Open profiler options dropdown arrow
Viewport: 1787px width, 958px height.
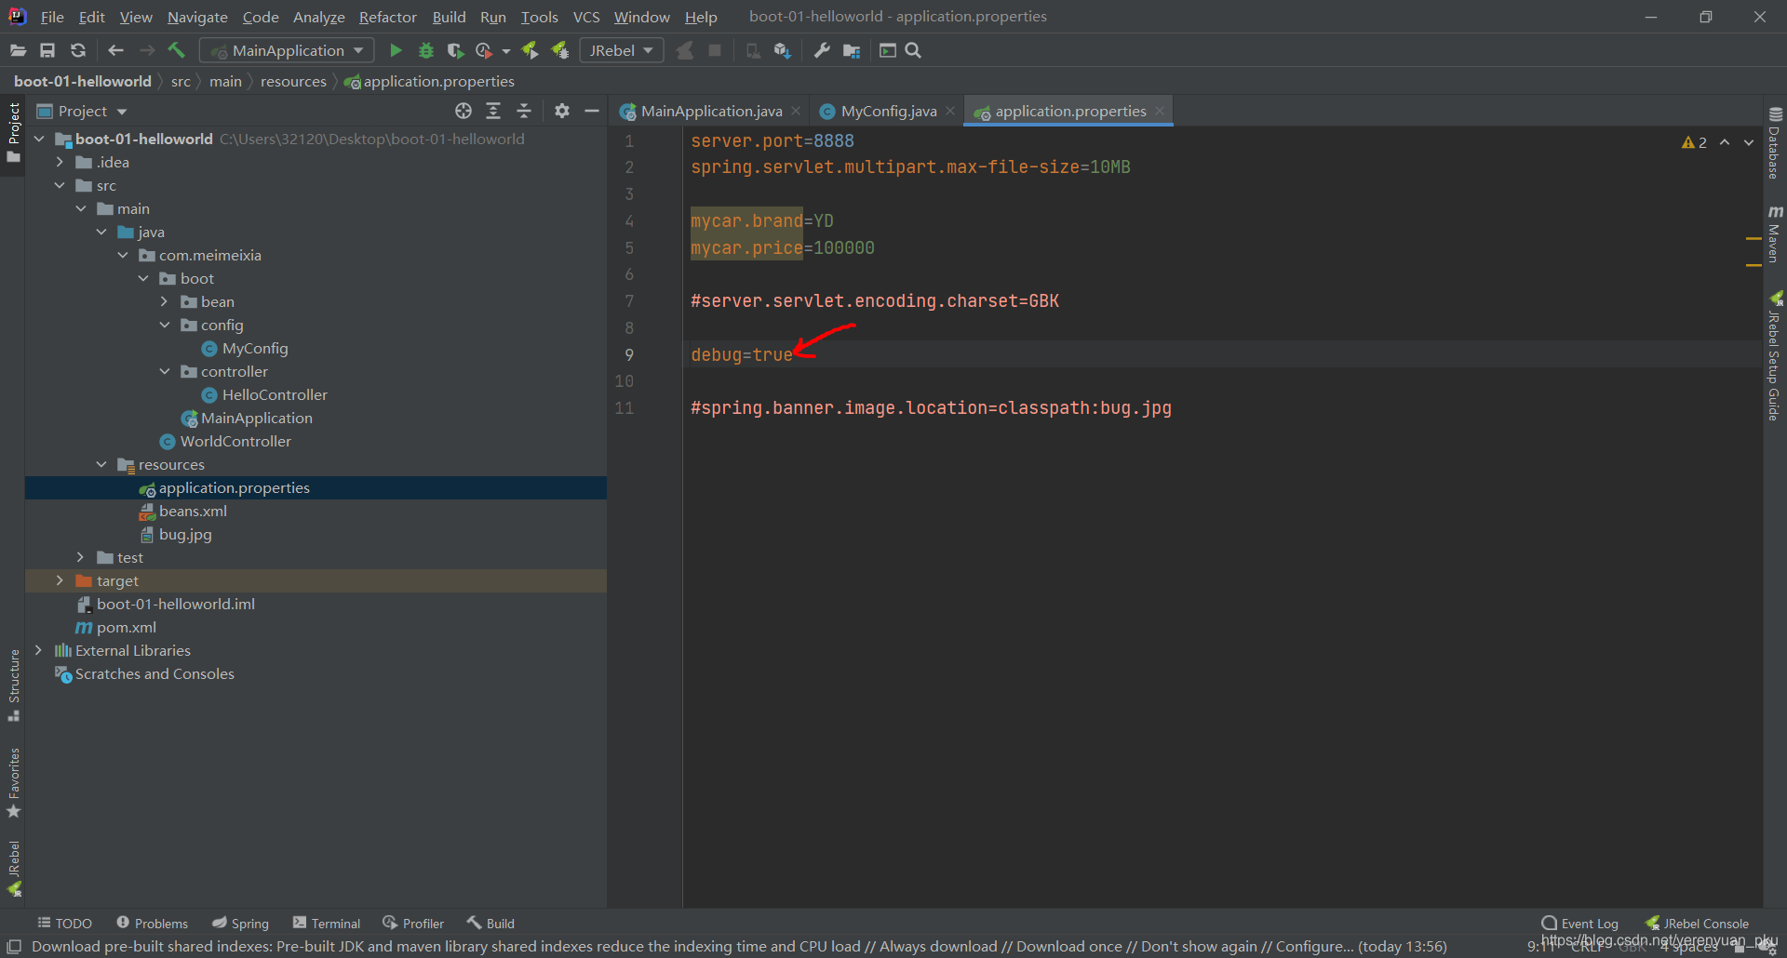(506, 51)
